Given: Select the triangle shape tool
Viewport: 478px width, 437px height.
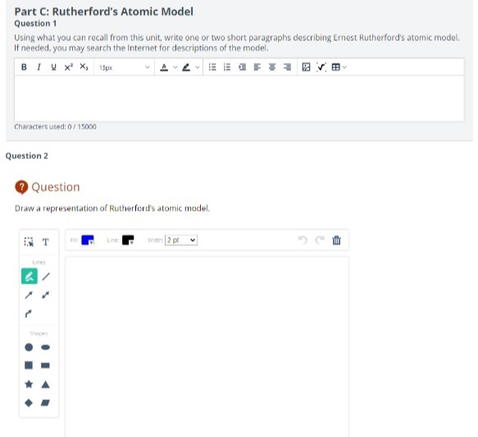Looking at the screenshot, I should click(x=45, y=385).
